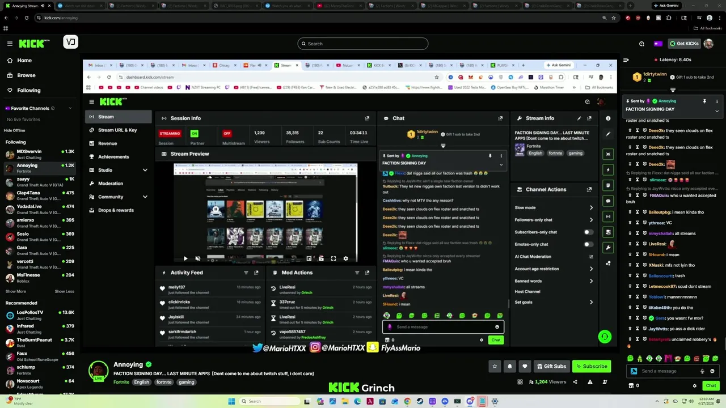Click the heart follow button for Annoying
The image size is (726, 408).
click(525, 366)
